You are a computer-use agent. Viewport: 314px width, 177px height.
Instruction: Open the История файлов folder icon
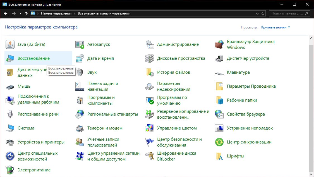[x=150, y=72]
